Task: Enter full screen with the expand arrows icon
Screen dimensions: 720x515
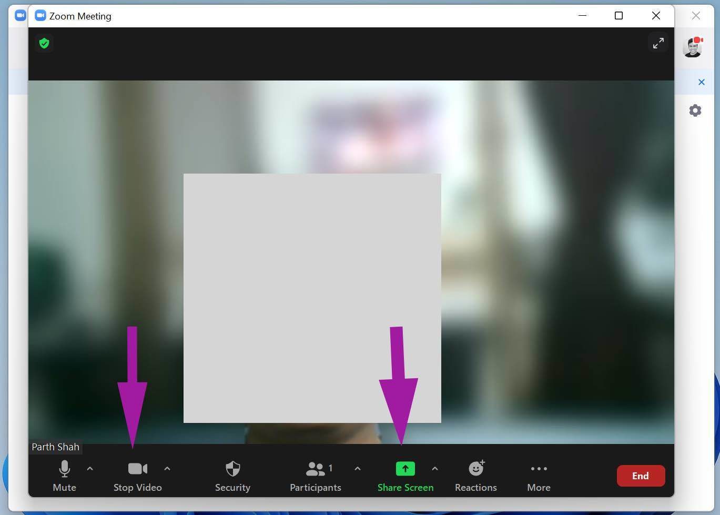Action: click(658, 43)
